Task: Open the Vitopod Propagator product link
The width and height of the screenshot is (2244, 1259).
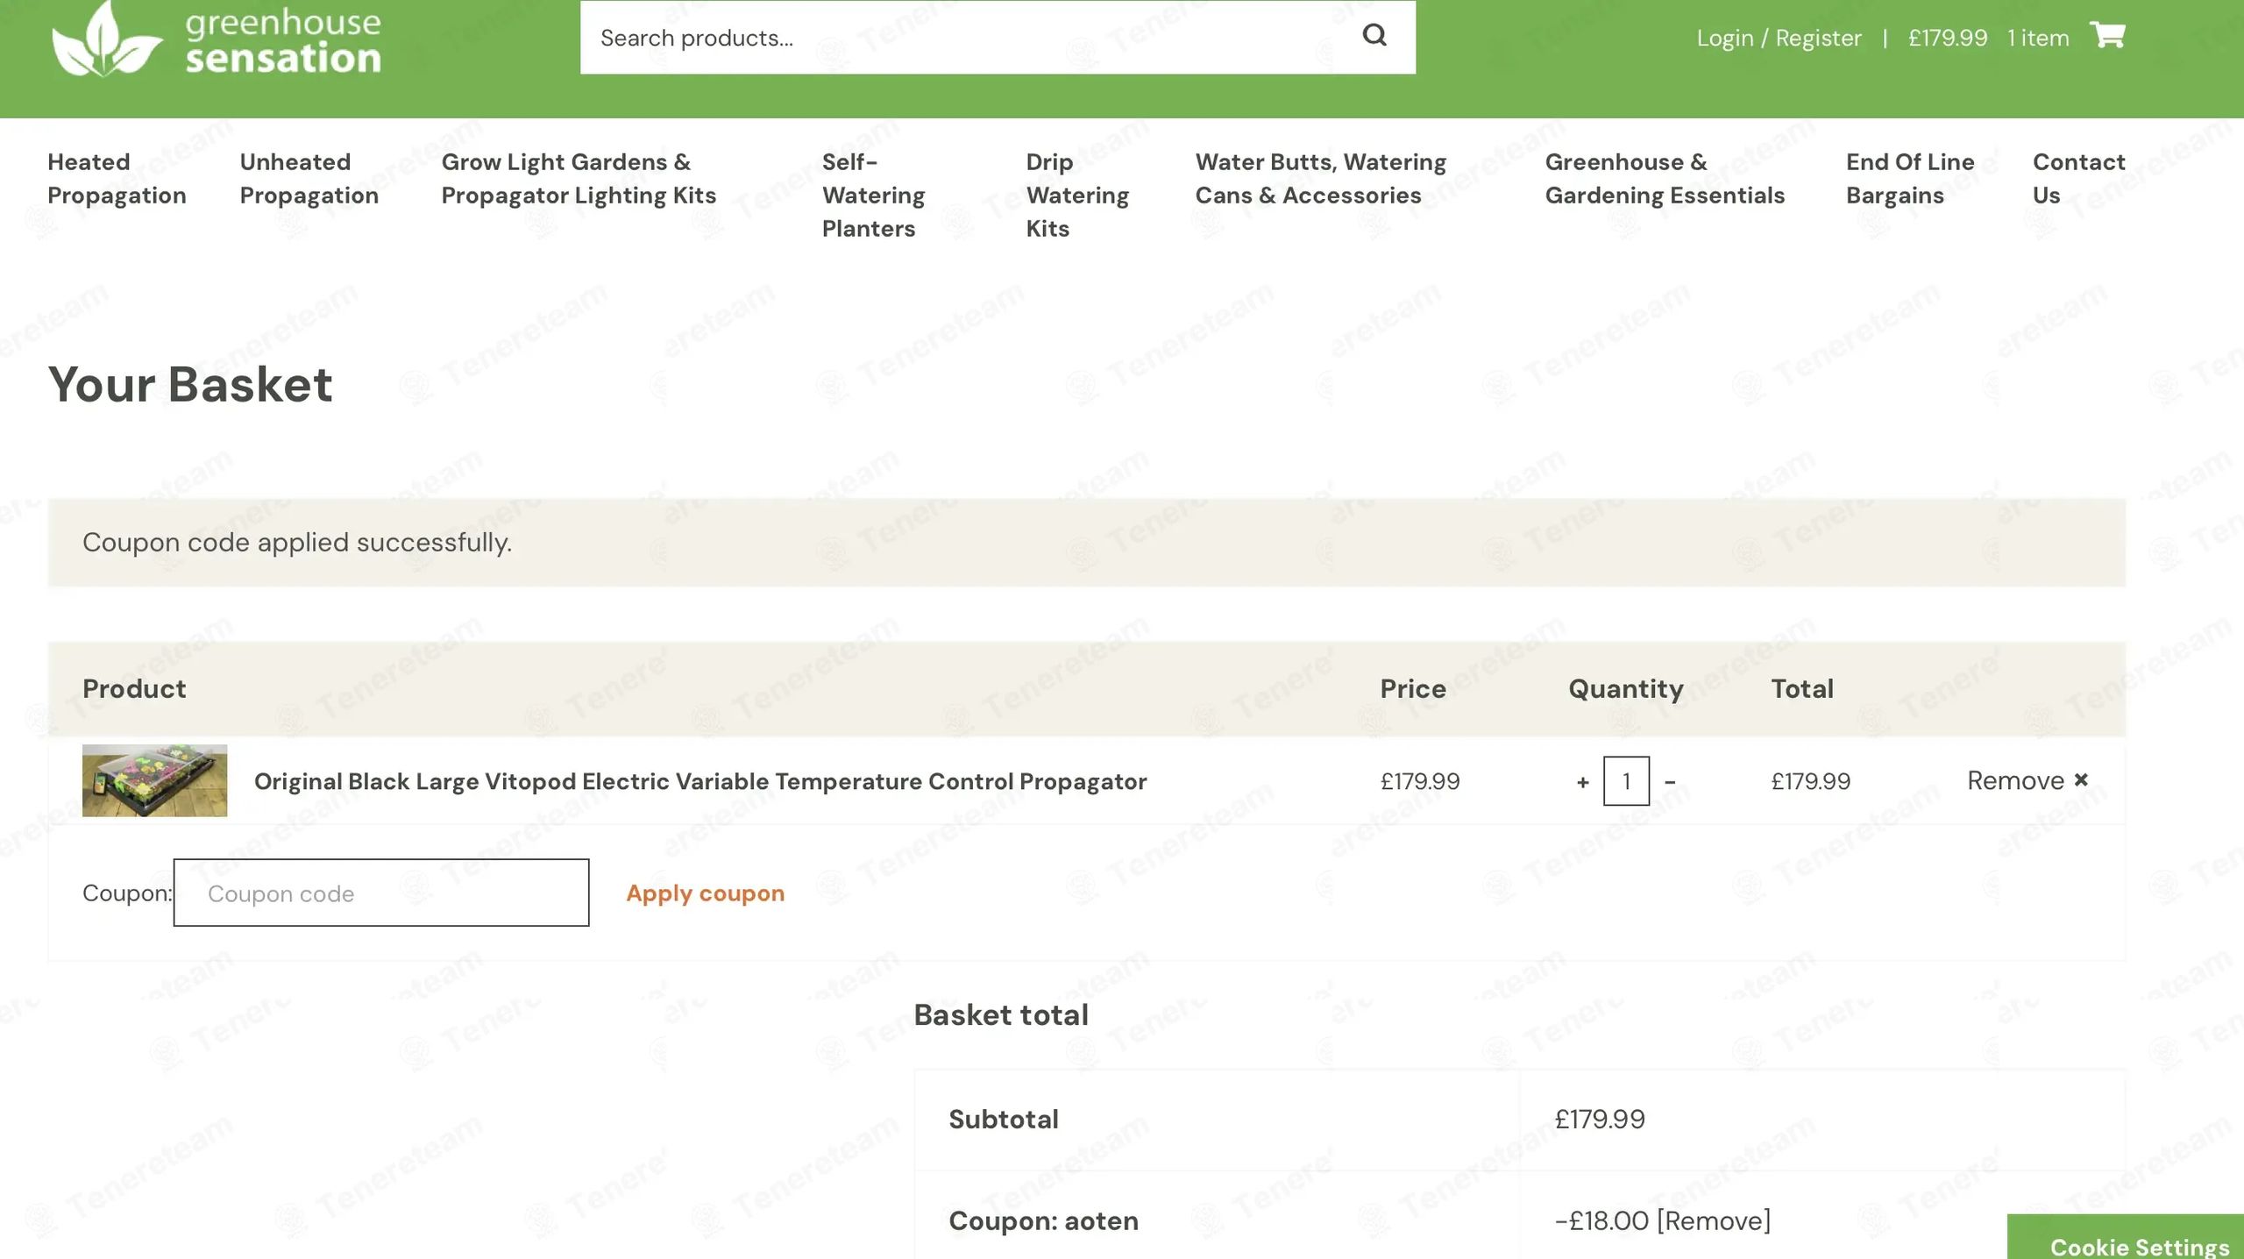Action: [699, 781]
